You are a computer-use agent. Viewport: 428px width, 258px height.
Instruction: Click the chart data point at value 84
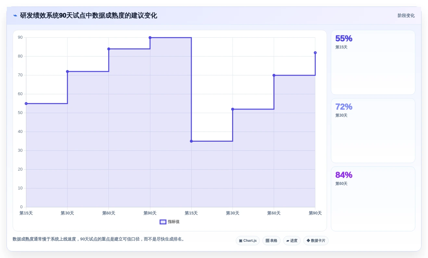point(109,49)
